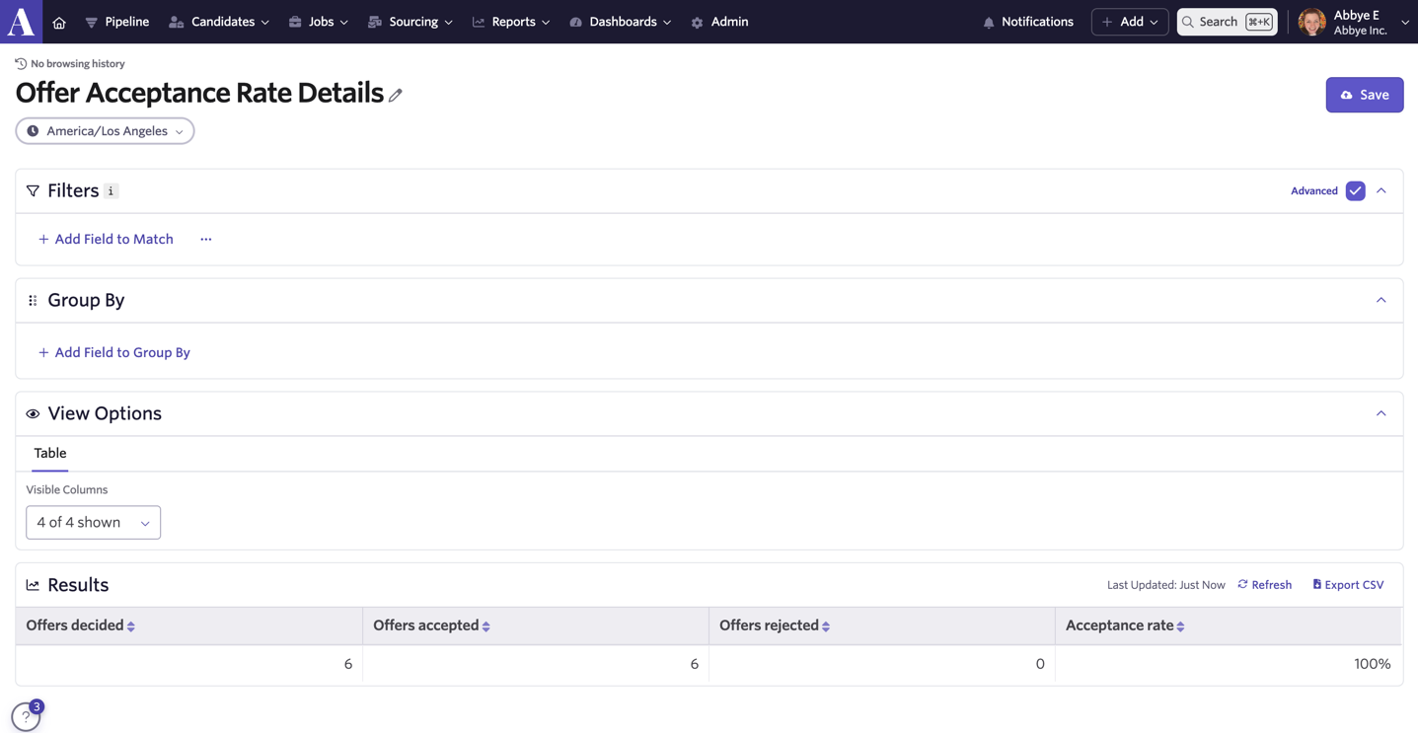1418x733 pixels.
Task: Open the Visible Columns 4 of 4 shown dropdown
Action: 93,523
